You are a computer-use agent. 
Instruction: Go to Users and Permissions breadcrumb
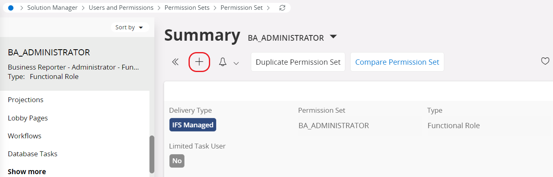[121, 8]
